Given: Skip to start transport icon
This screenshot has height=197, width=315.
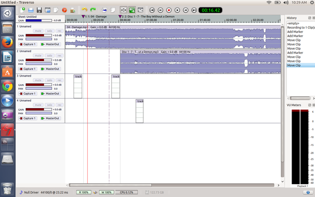Looking at the screenshot, I should click(152, 10).
